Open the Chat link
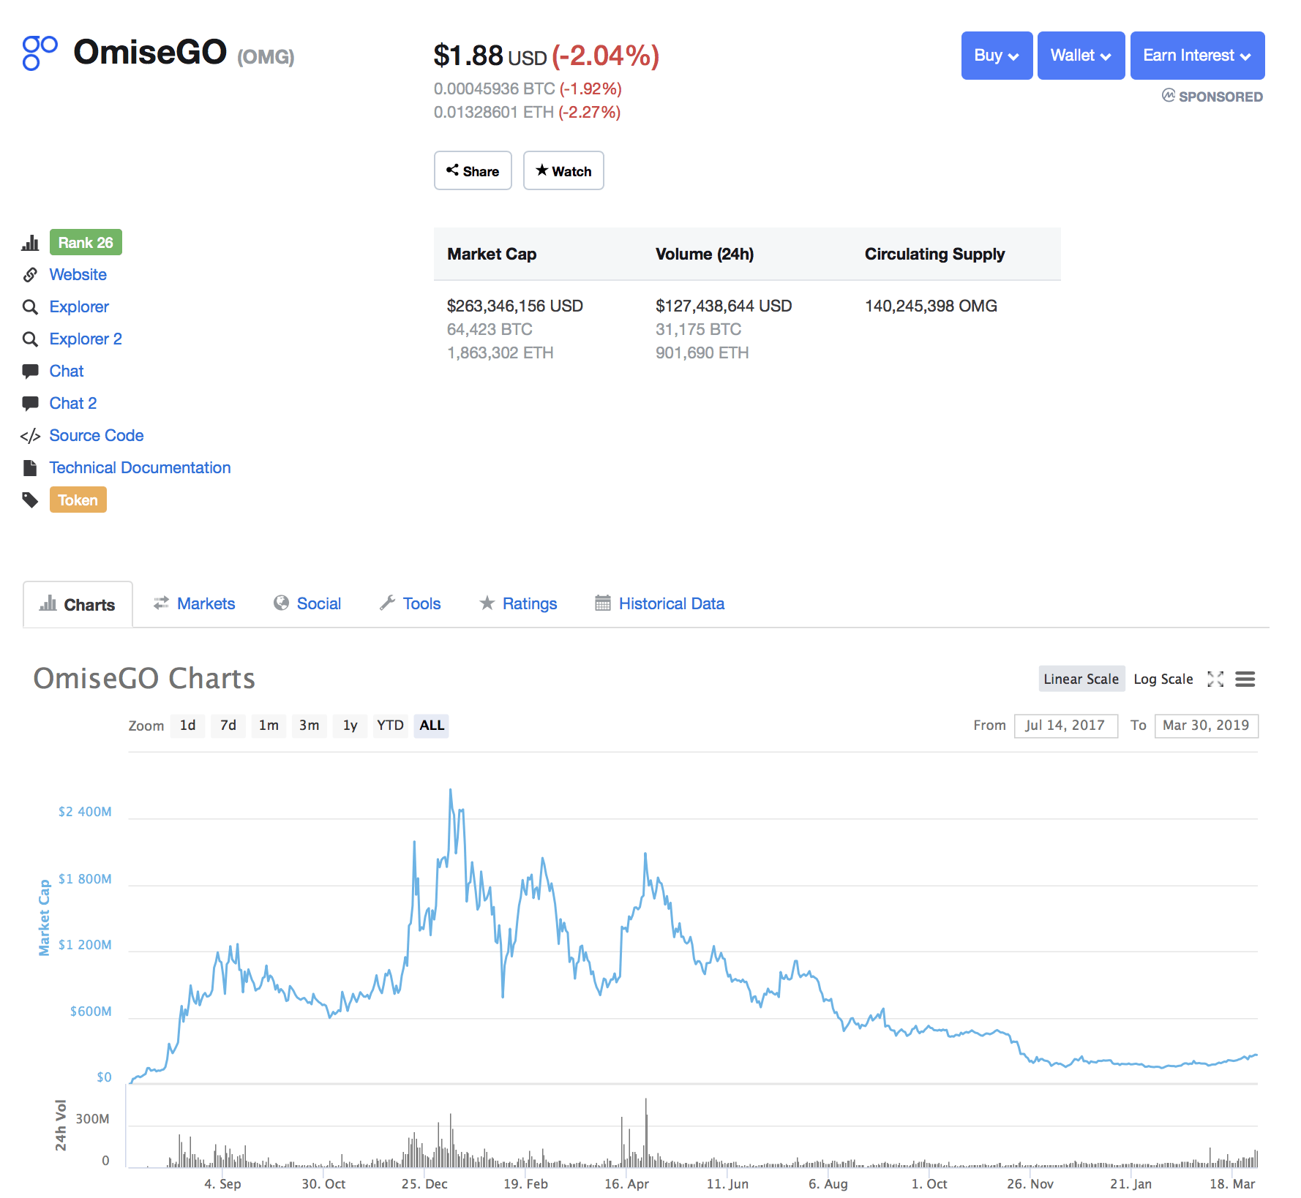This screenshot has width=1301, height=1198. coord(67,372)
